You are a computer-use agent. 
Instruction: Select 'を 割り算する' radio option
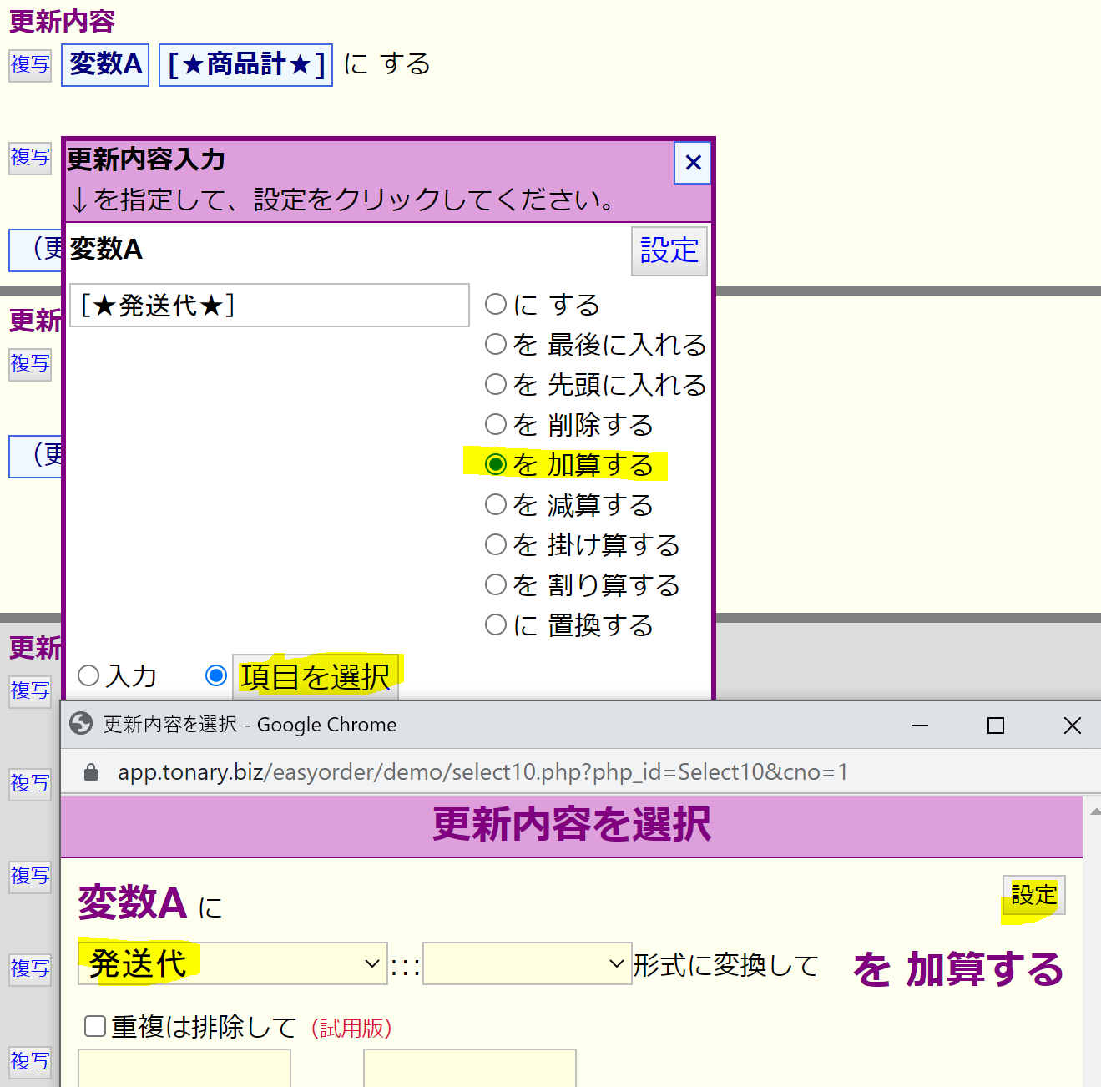(496, 585)
